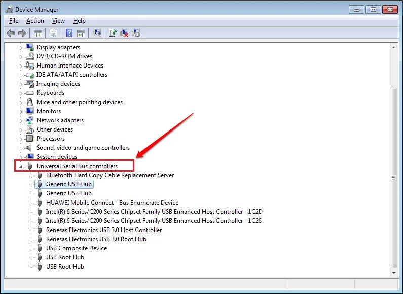The image size is (403, 294).
Task: Open the View menu
Action: pyautogui.click(x=58, y=21)
